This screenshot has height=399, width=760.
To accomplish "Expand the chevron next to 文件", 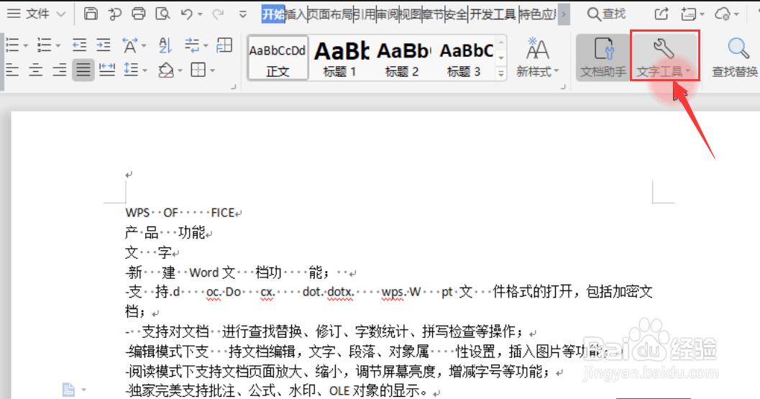I will click(61, 14).
